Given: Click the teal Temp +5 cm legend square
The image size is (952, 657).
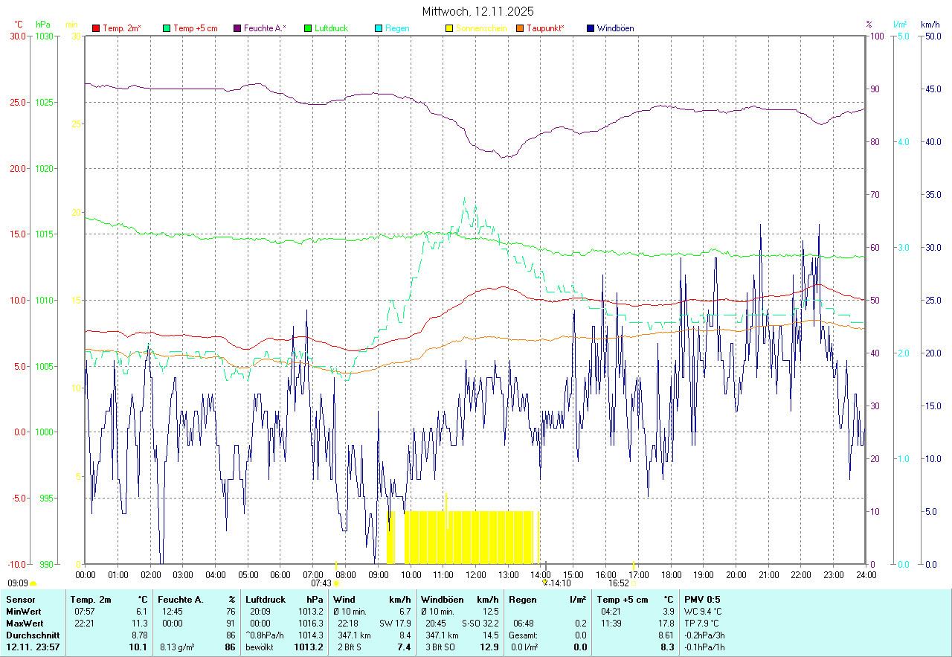Looking at the screenshot, I should coord(167,28).
